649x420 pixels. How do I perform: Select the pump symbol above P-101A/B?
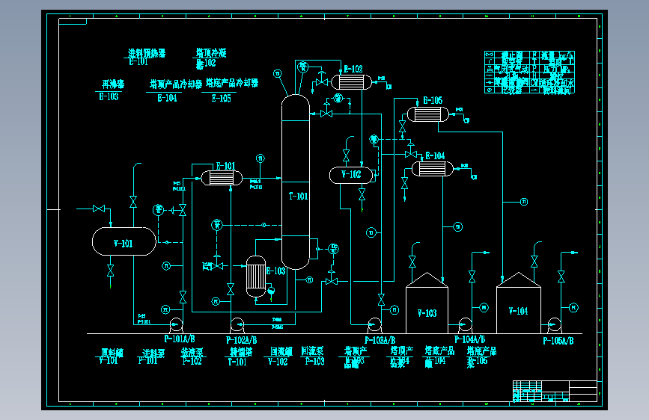(176, 325)
